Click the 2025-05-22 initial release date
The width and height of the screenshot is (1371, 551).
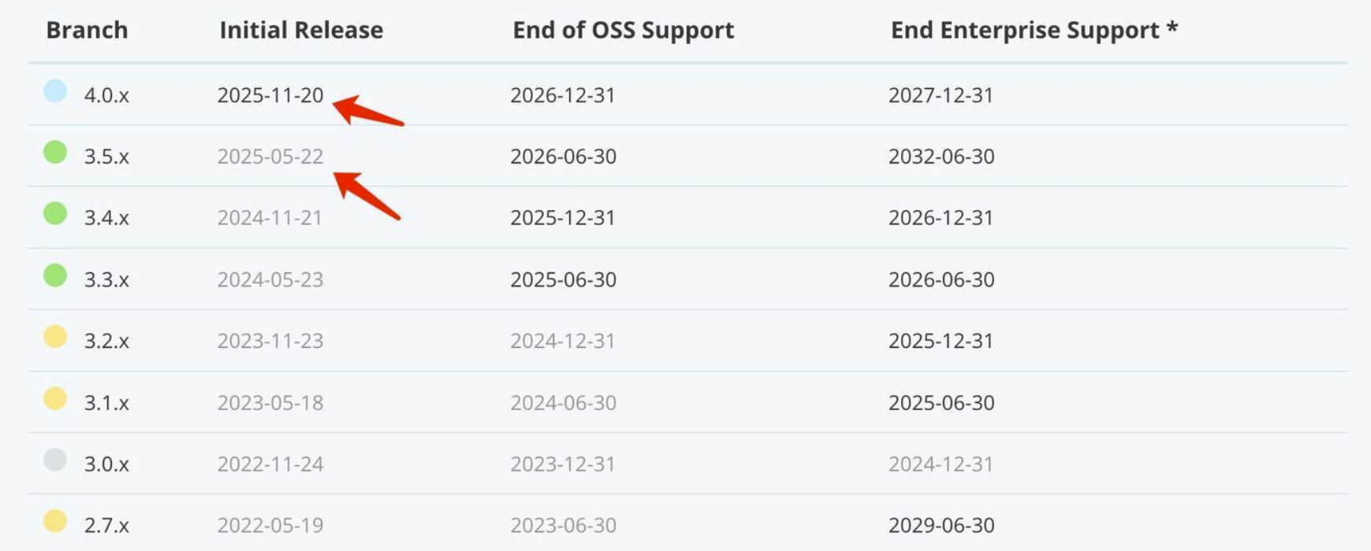(x=270, y=157)
